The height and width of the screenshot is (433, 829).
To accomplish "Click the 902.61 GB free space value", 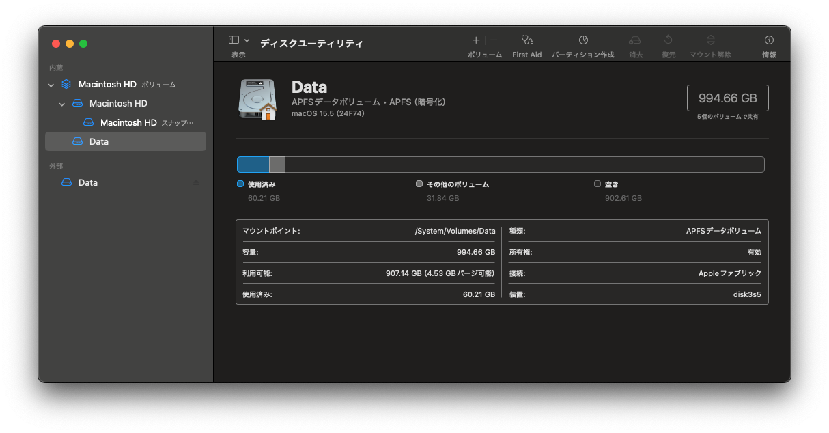I will [x=623, y=198].
